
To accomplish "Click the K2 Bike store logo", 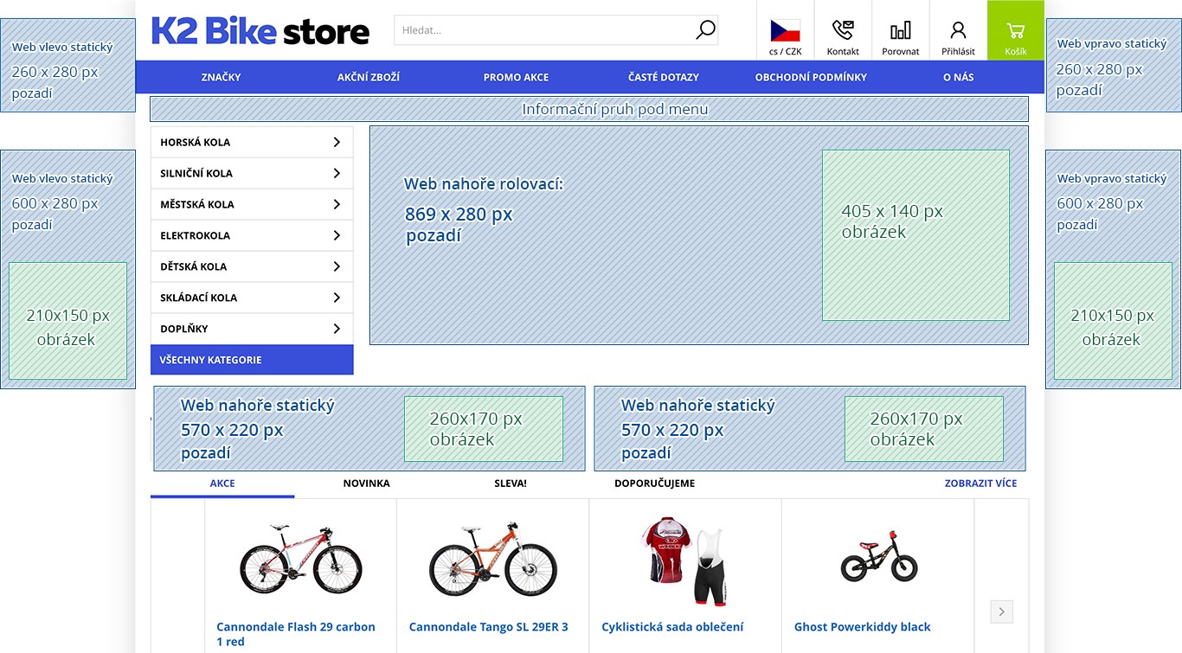I will point(260,31).
